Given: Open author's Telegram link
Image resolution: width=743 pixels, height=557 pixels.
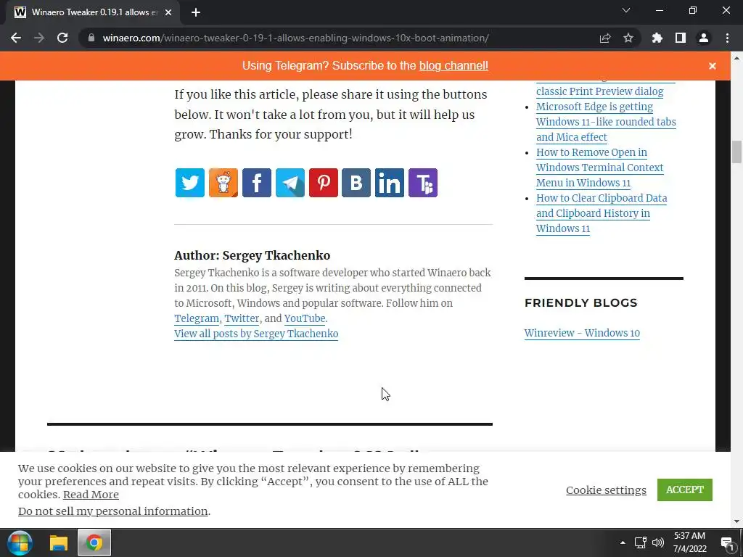Looking at the screenshot, I should [x=197, y=319].
